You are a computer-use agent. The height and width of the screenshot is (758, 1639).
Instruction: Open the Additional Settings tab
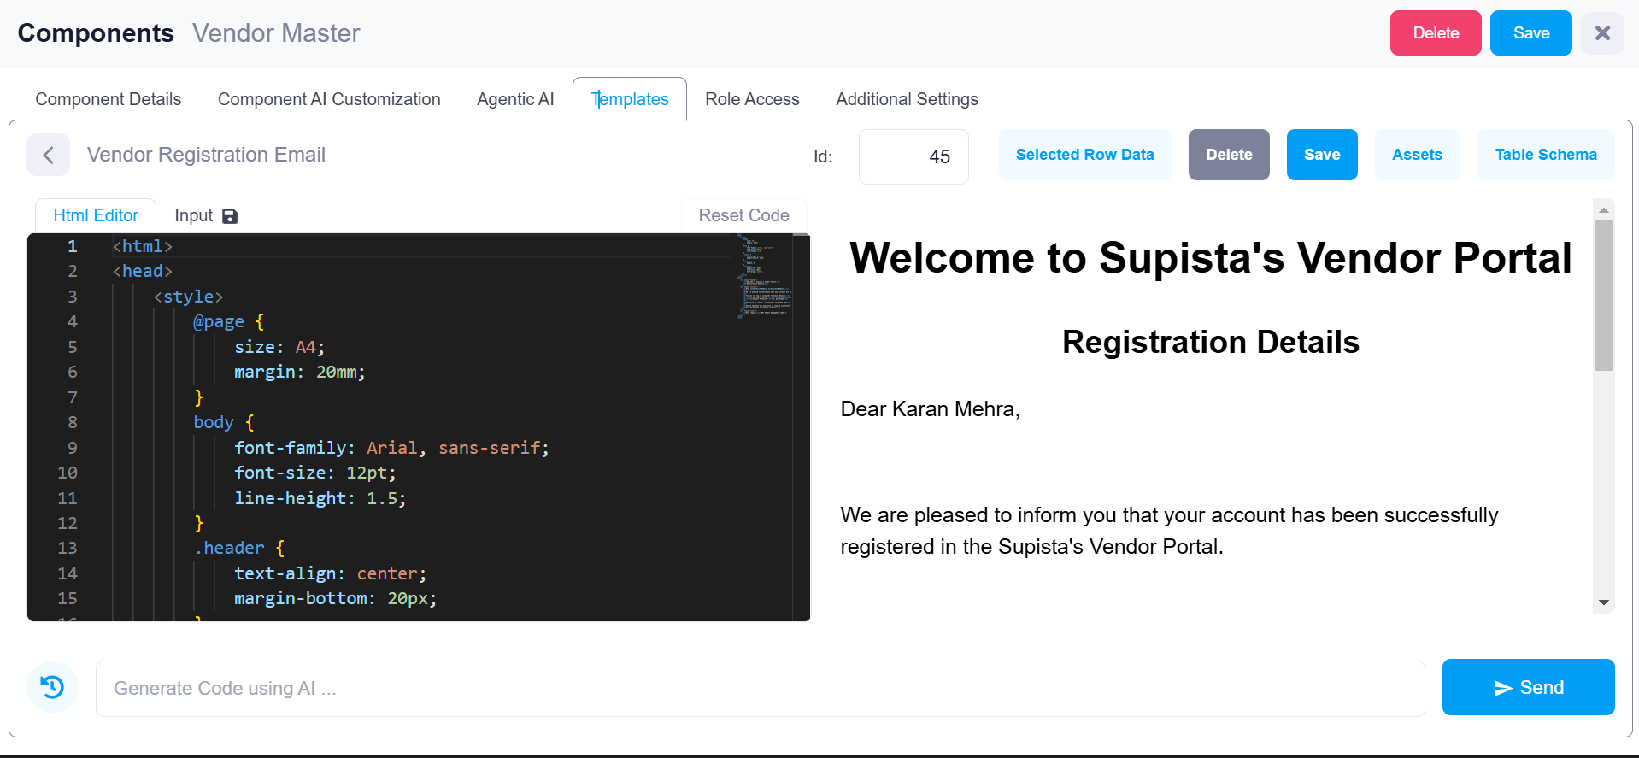(907, 99)
